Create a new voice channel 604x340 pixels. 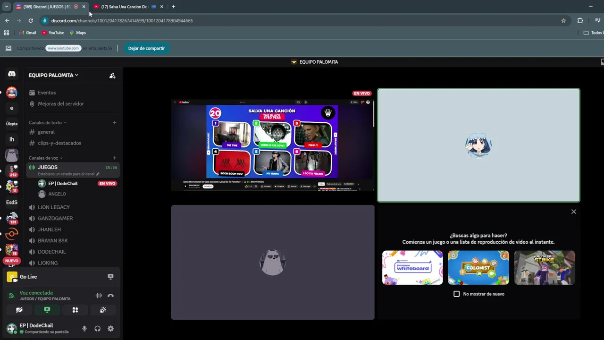click(114, 158)
